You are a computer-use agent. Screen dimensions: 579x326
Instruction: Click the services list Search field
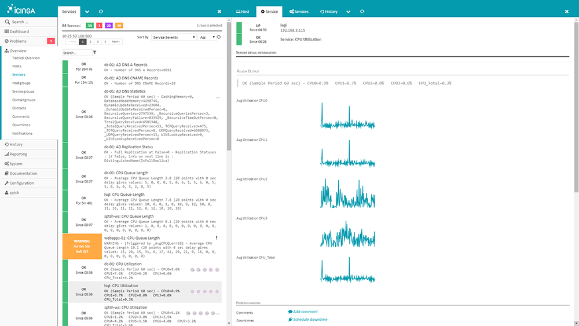77,53
